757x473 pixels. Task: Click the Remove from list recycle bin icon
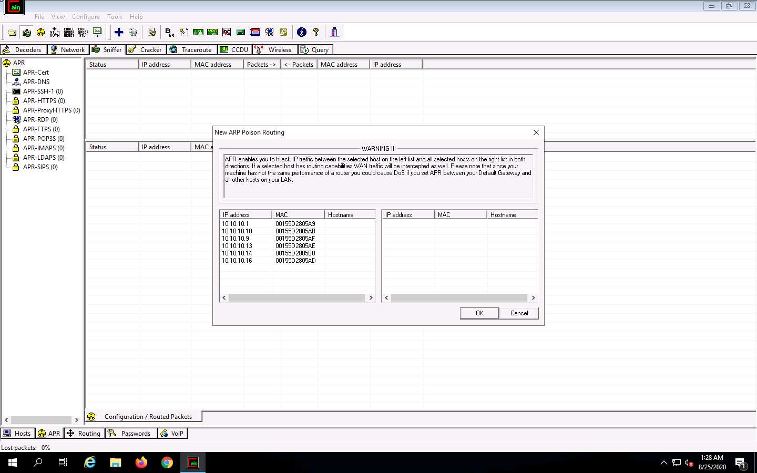point(133,32)
